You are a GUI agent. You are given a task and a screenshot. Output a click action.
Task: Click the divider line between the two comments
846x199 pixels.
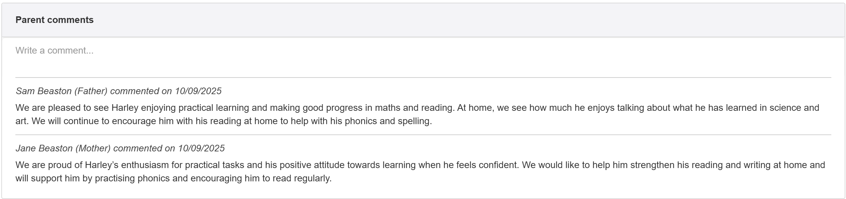(423, 135)
